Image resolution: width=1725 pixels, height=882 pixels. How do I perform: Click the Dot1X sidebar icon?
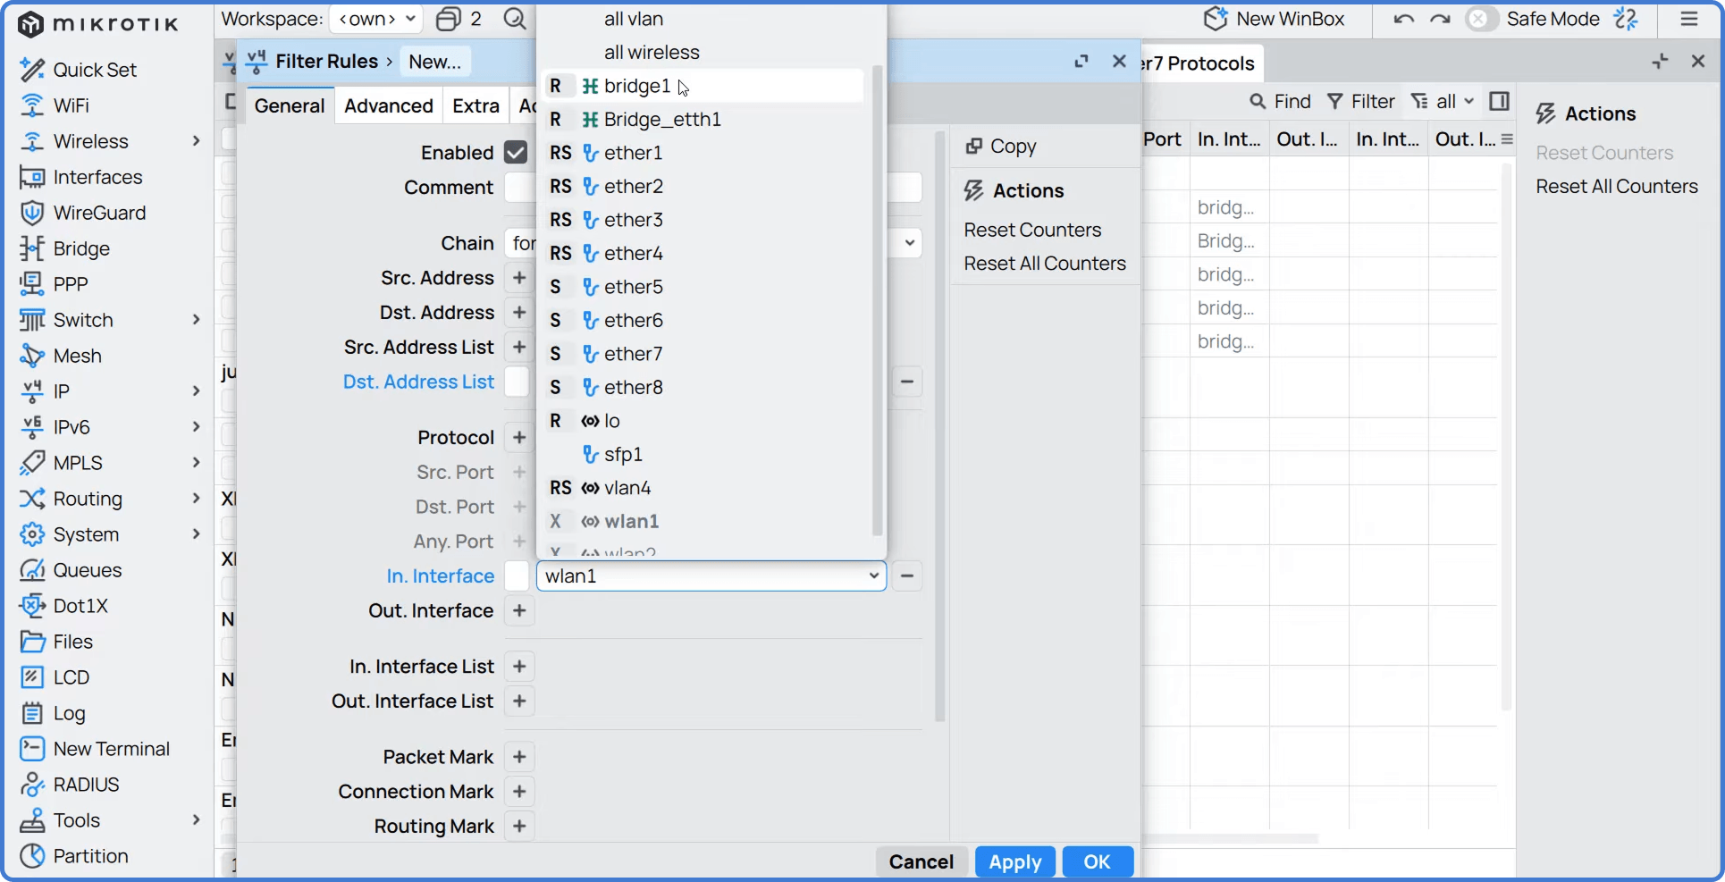click(32, 606)
